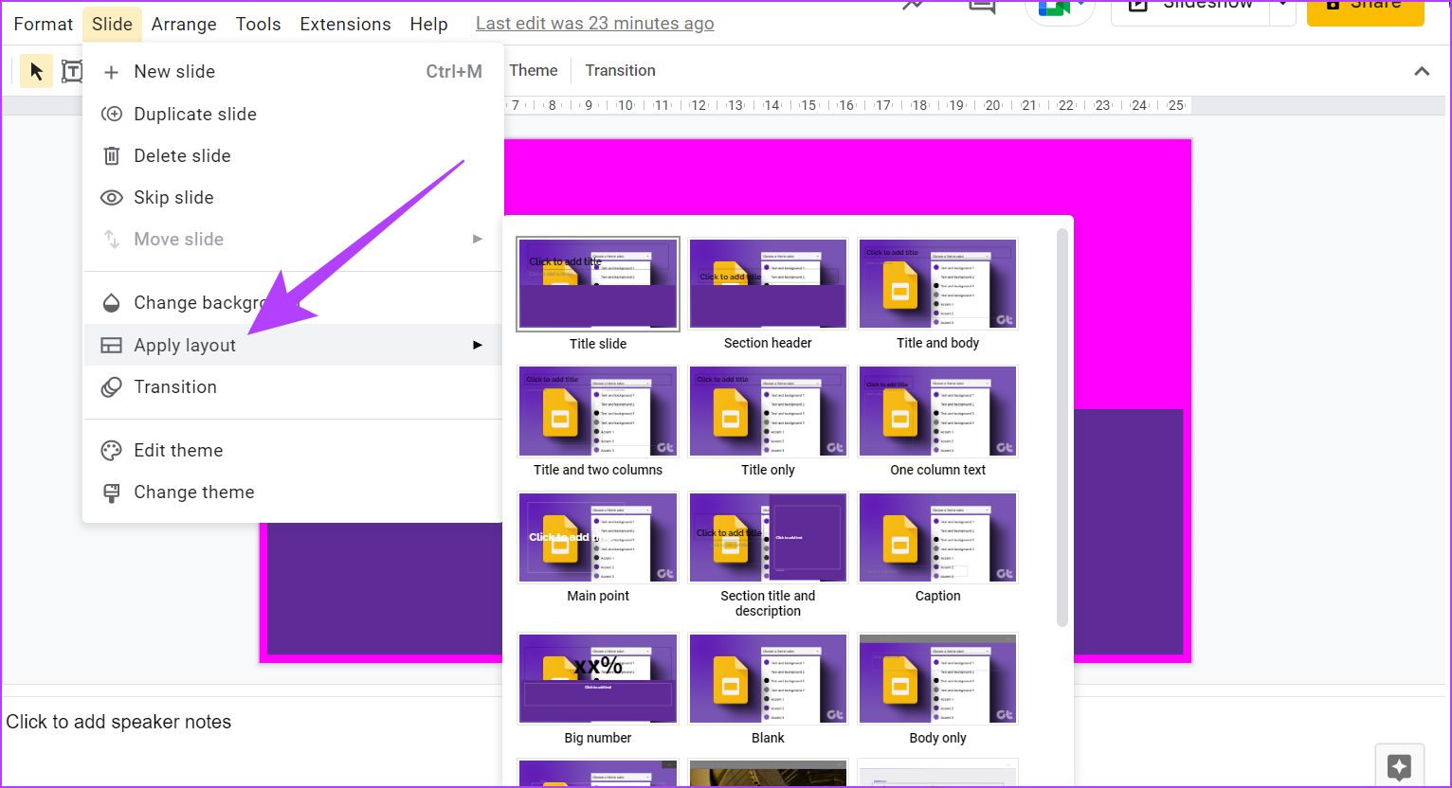The image size is (1452, 788).
Task: Click the Transition toolbar button
Action: click(x=620, y=70)
